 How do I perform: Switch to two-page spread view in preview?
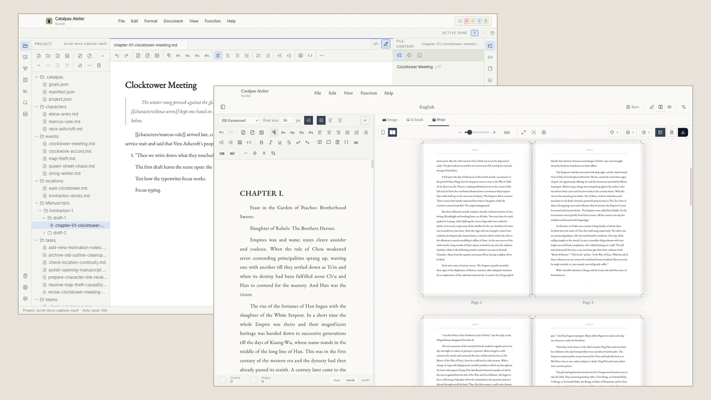pos(392,132)
